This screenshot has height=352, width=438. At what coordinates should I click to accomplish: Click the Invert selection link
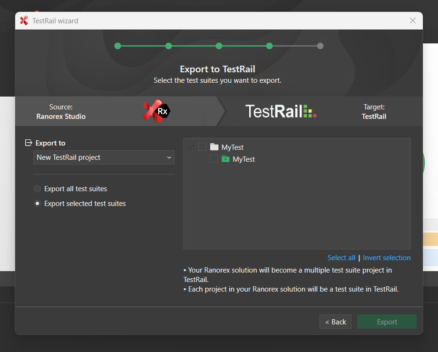(x=387, y=258)
